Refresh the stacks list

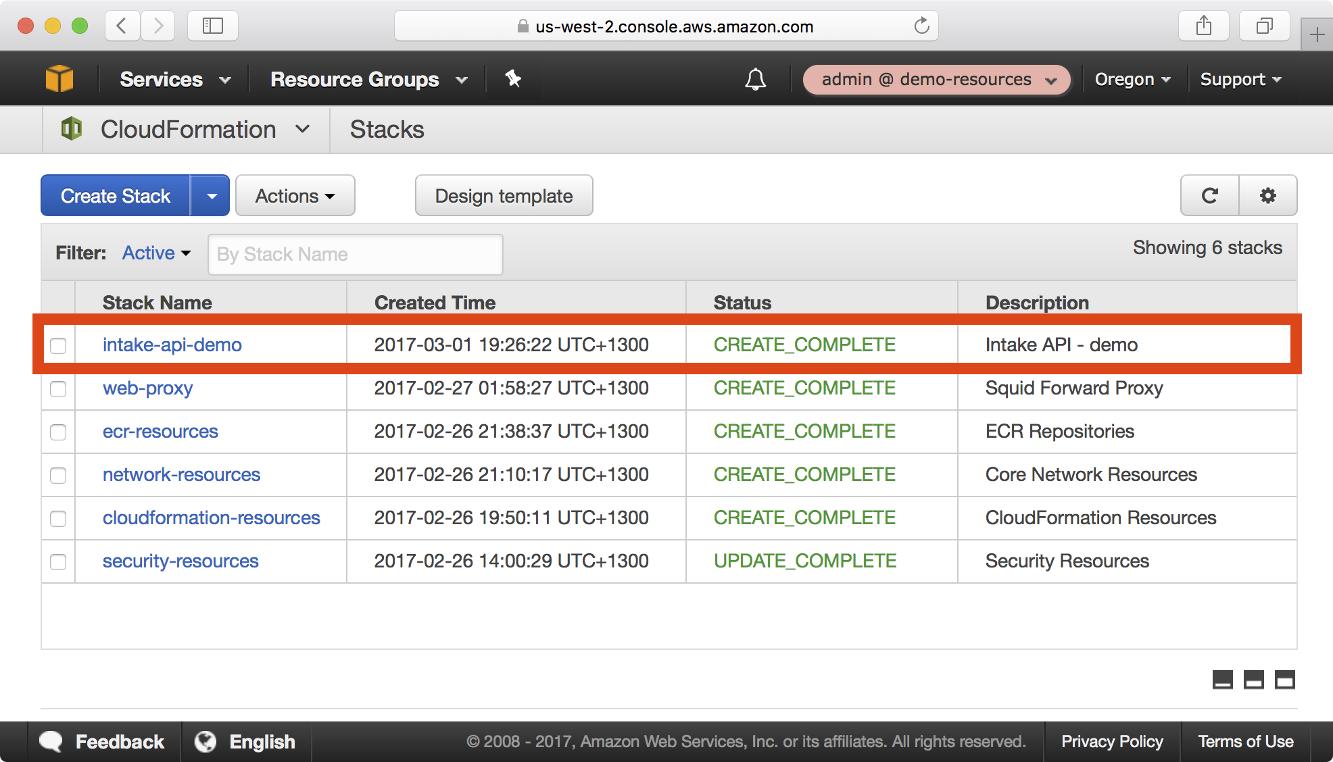tap(1210, 196)
